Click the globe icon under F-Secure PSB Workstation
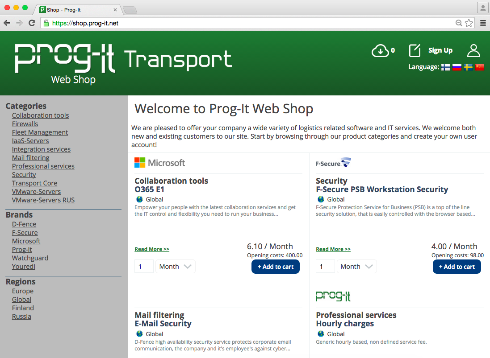This screenshot has width=490, height=358. click(x=321, y=199)
